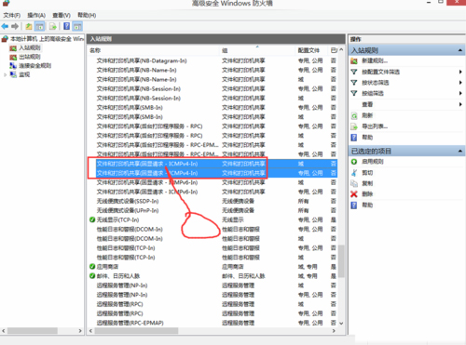Click the 导出列表... action link
Screen dimensions: 466x345
375,126
